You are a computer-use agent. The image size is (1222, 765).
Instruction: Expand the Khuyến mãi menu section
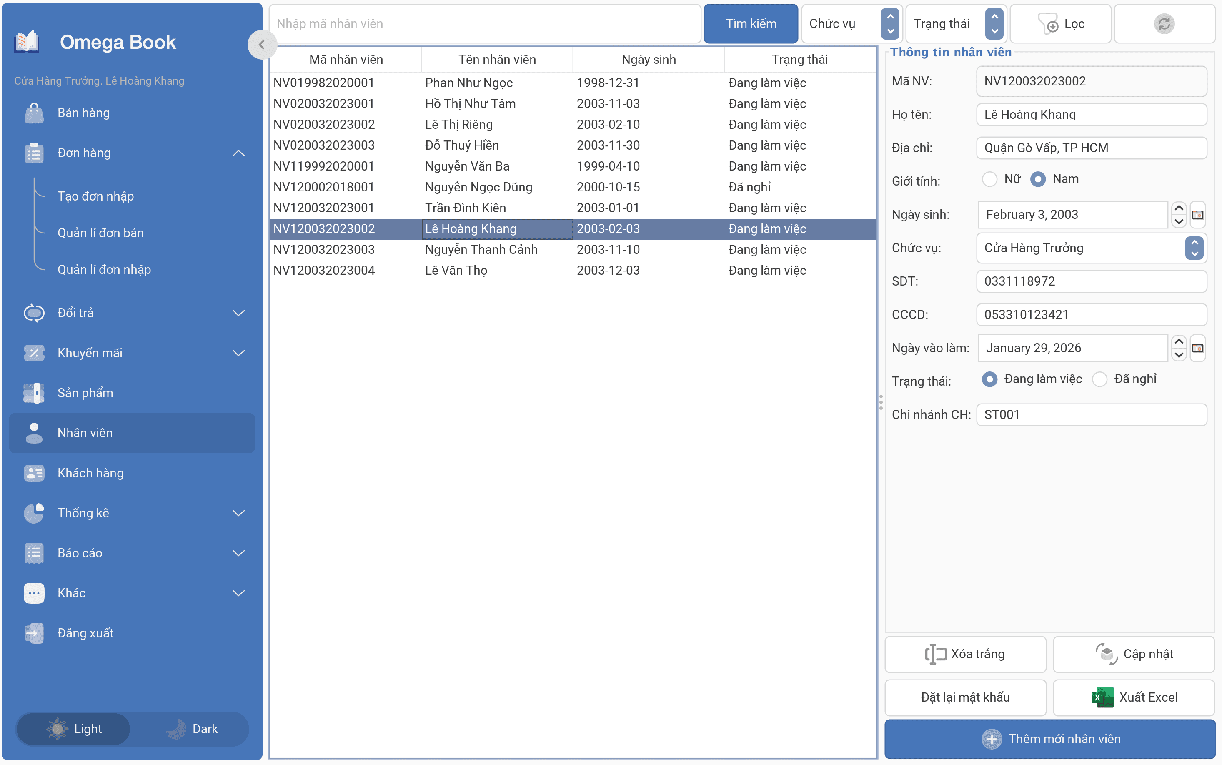[x=239, y=353]
